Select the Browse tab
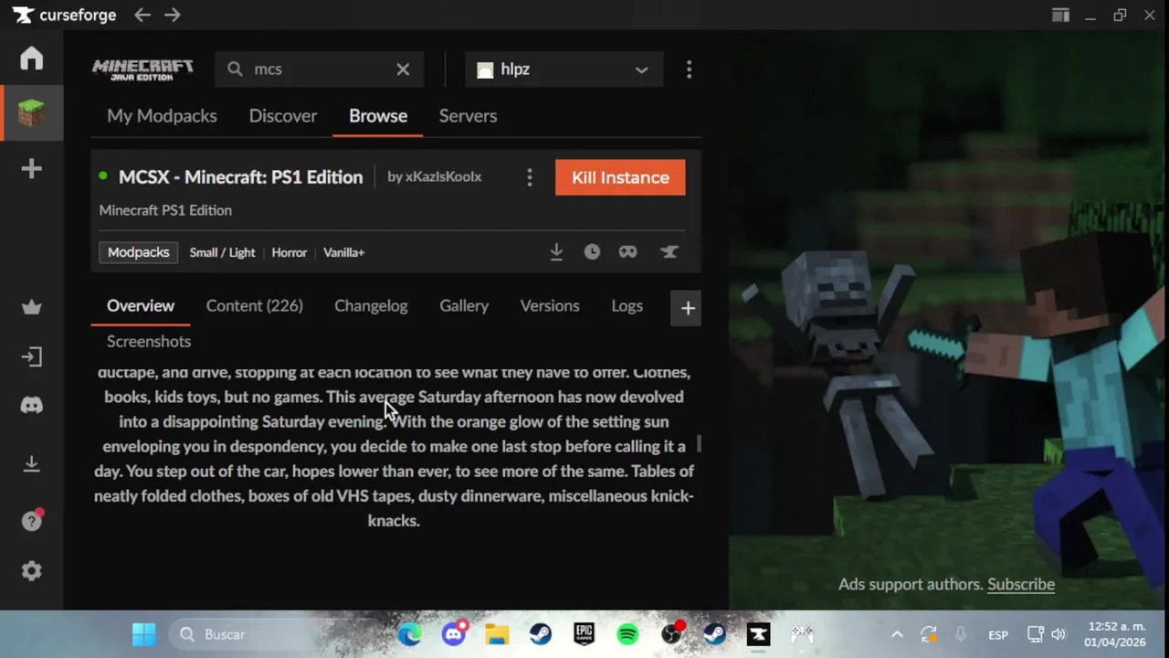 pos(378,116)
